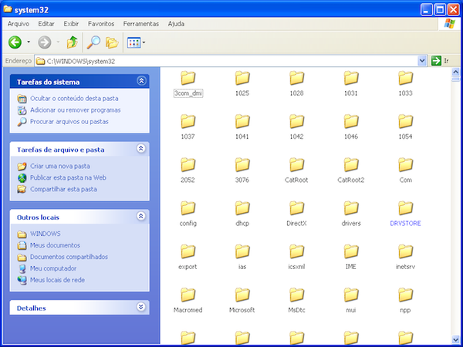Open the Exibir menu
The width and height of the screenshot is (463, 347).
[x=71, y=24]
